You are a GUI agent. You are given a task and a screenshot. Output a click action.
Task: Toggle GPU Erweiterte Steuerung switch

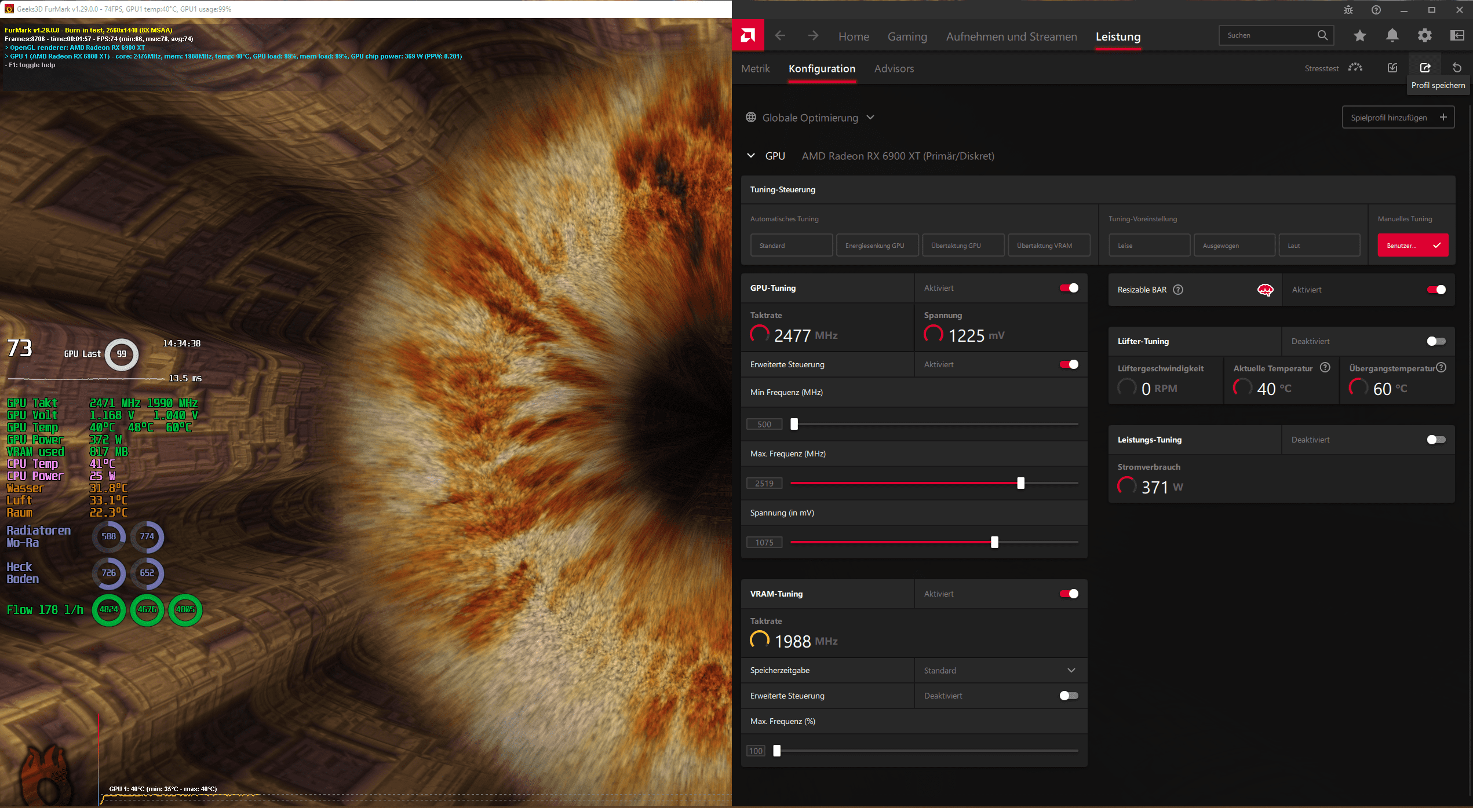coord(1069,364)
